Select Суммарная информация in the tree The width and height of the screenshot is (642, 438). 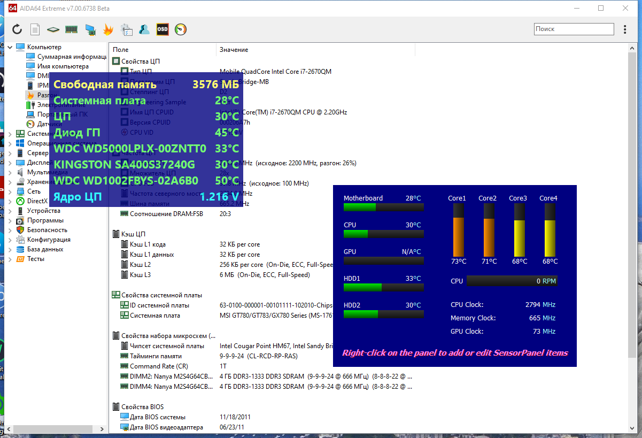tap(71, 57)
